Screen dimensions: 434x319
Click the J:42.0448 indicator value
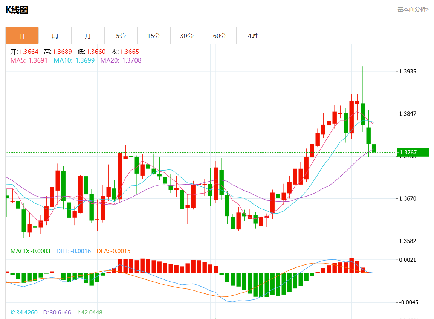point(89,313)
